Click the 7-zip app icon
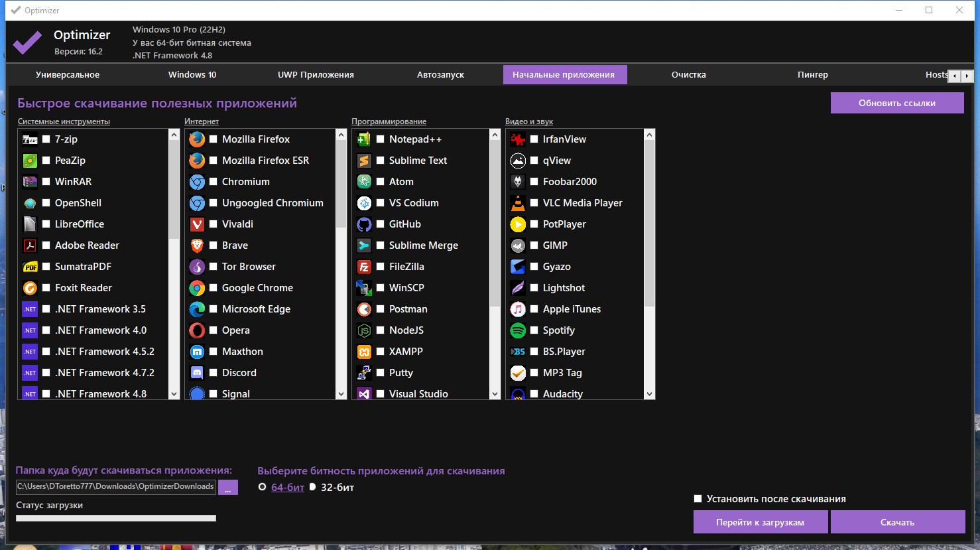Screen dimensions: 980x550 pyautogui.click(x=30, y=139)
